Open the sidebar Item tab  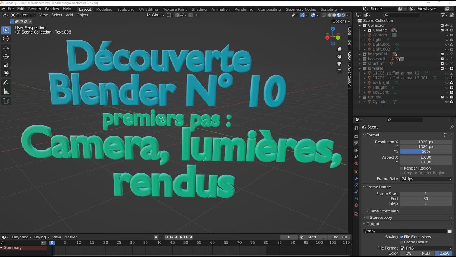349,31
